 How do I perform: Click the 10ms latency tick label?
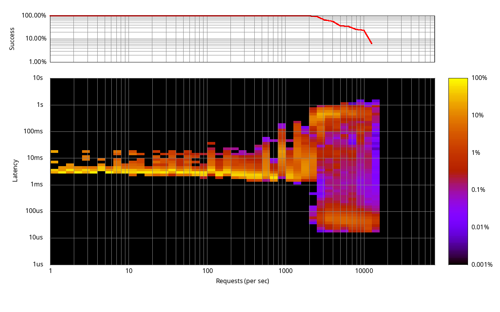tap(35, 158)
